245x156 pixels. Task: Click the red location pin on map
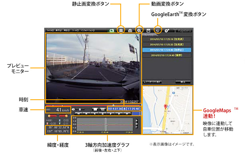click(166, 107)
